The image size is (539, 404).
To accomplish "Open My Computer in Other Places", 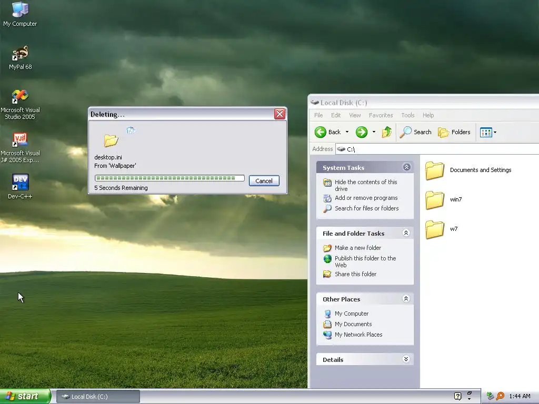I will [351, 314].
